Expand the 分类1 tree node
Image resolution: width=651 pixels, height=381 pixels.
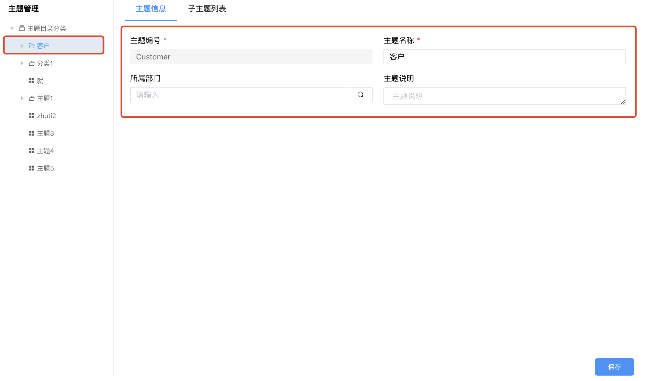coord(22,63)
